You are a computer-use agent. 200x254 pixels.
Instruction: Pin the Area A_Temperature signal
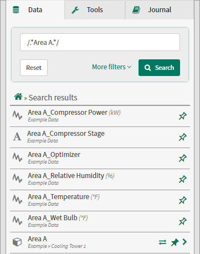pos(183,200)
